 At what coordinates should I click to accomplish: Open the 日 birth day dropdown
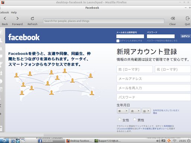[x=146, y=111]
